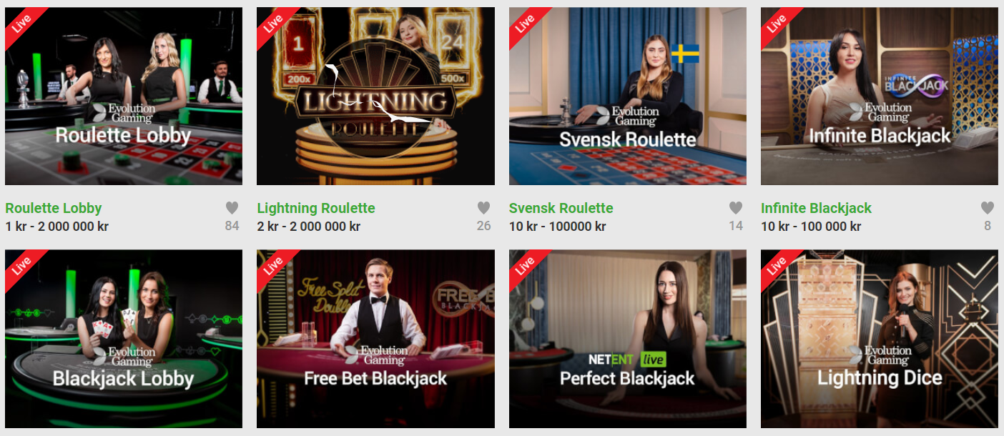Favorite Roulette Lobby with heart icon
1004x436 pixels.
click(x=232, y=208)
